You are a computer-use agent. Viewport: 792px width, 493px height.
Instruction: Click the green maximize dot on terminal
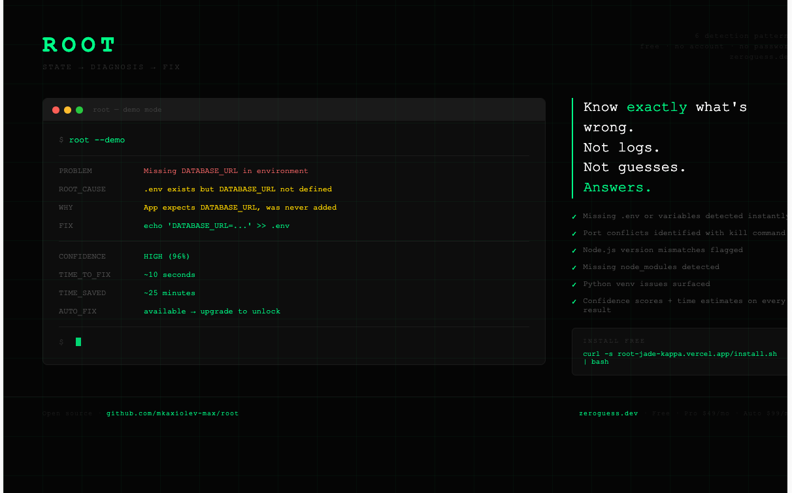(80, 110)
